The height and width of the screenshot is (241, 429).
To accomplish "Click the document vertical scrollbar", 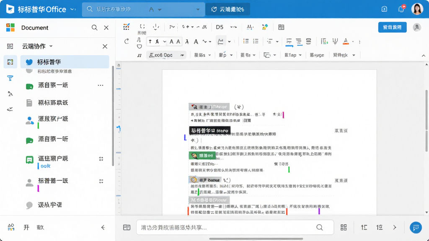I will [x=426, y=121].
